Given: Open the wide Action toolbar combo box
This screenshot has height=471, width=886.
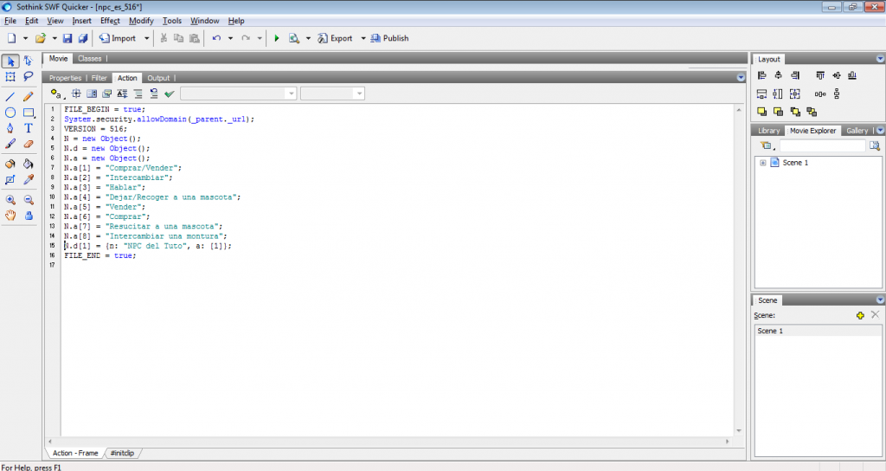Looking at the screenshot, I should [239, 94].
